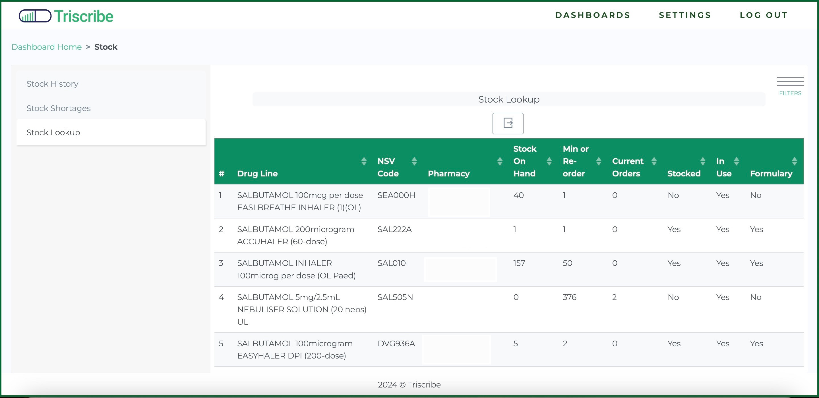The width and height of the screenshot is (819, 398).
Task: Select SALBUTAMOL 5mg/2.5mL NEBULISER SOLUTION row
Action: (509, 309)
